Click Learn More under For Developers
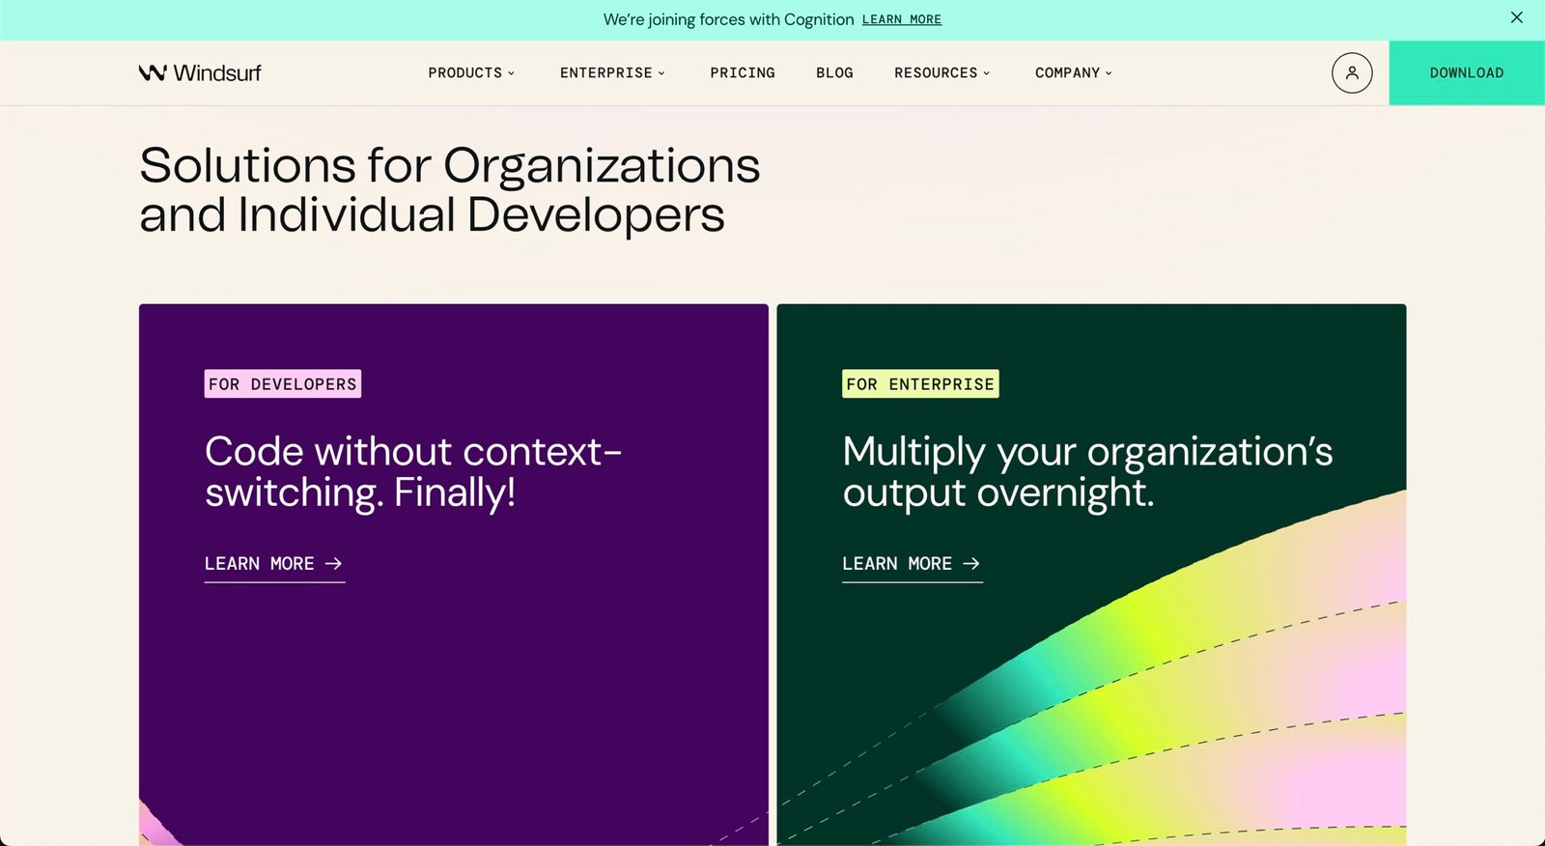This screenshot has height=846, width=1545. [x=259, y=563]
